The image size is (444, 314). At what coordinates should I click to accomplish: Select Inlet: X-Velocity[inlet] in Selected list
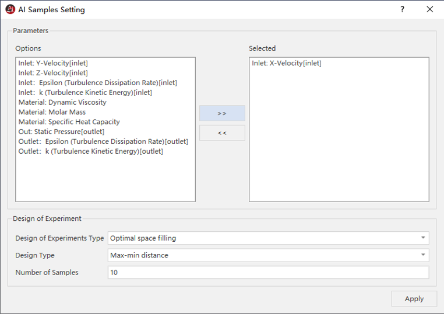tap(287, 63)
